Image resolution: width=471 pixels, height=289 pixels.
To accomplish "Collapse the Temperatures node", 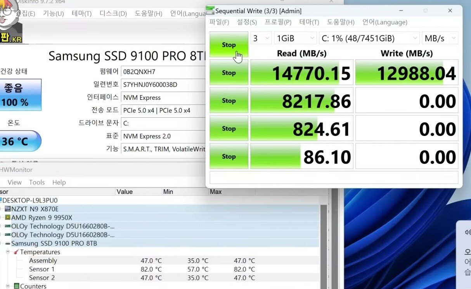I will pyautogui.click(x=8, y=252).
